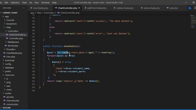Screen dimensions: 196x110
Task: Collapse the Controllers folder
Action: point(13,31)
